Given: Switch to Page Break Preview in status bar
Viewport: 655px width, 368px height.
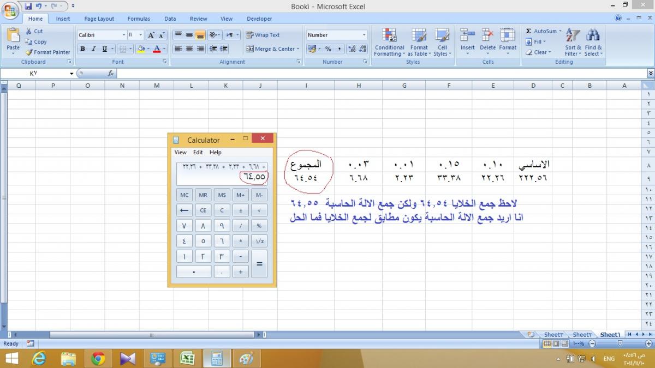Looking at the screenshot, I should pyautogui.click(x=565, y=343).
